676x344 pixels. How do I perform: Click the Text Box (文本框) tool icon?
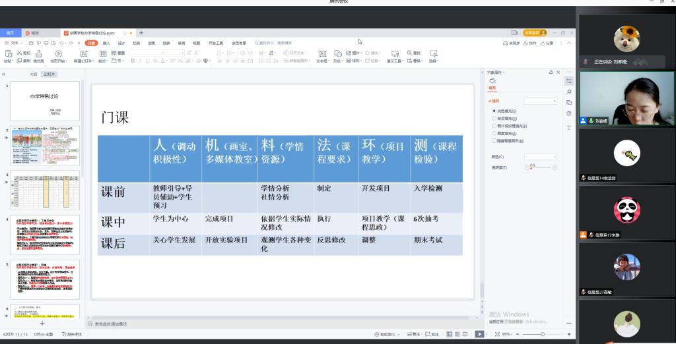coord(322,54)
